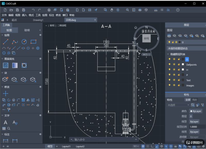The height and width of the screenshot is (149, 206).
Task: Toggle freeze sun icon of layer P
Action: pyautogui.click(x=174, y=75)
